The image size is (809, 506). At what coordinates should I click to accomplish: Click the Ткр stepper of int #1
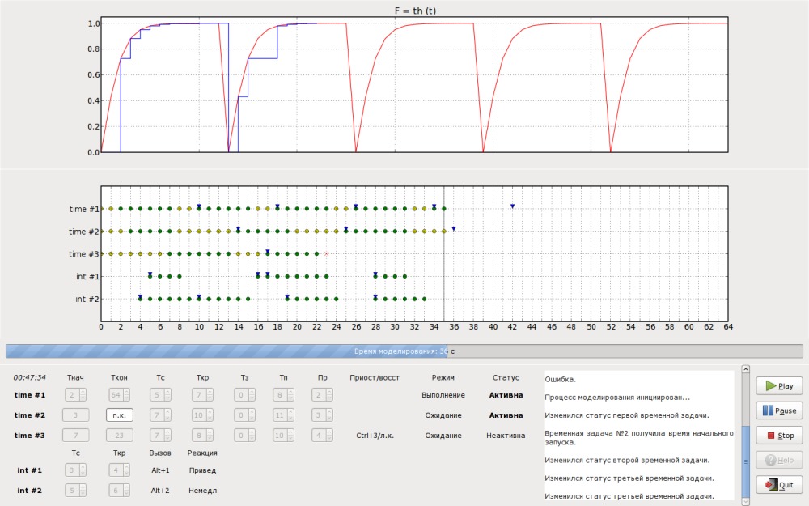119,470
